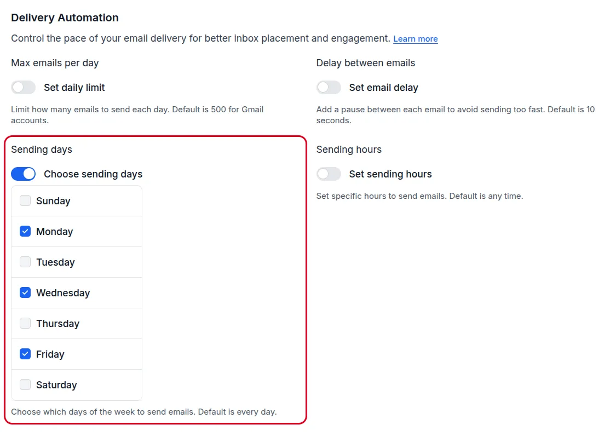Untick the Friday checkbox
The height and width of the screenshot is (436, 616).
click(25, 354)
